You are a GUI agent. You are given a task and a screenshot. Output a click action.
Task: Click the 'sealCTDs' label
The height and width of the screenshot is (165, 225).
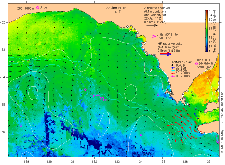(203, 60)
